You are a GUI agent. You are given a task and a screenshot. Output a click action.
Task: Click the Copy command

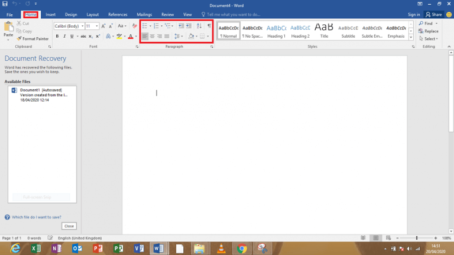click(24, 31)
